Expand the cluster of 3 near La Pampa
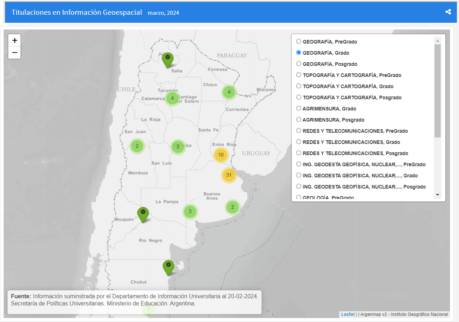The width and height of the screenshot is (459, 322). (x=190, y=211)
